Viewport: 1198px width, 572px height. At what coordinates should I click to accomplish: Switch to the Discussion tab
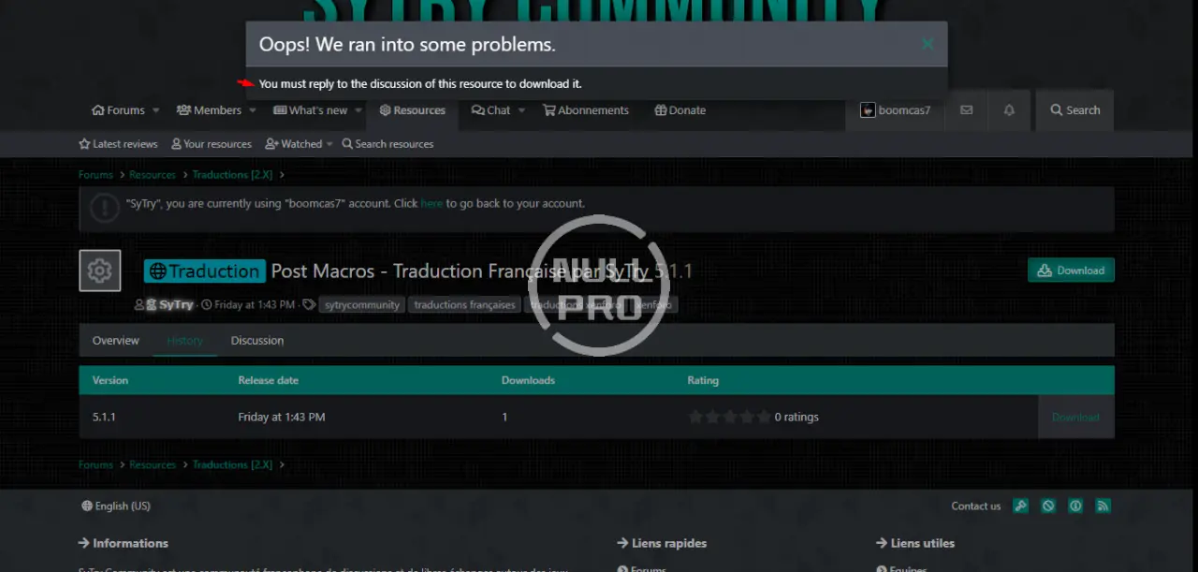coord(257,341)
